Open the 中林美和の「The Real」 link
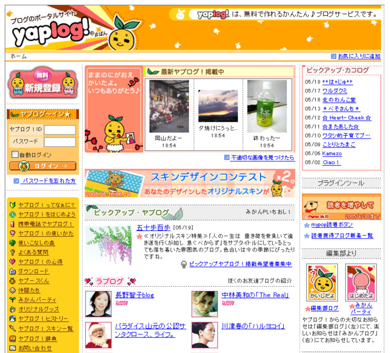 [x=255, y=295]
